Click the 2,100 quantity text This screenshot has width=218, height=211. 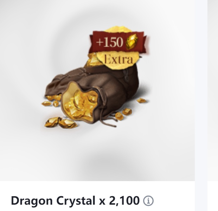point(124,201)
